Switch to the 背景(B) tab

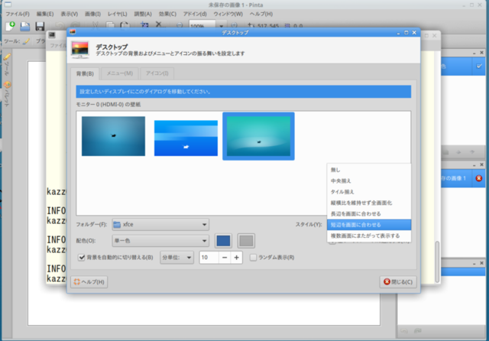tap(85, 73)
